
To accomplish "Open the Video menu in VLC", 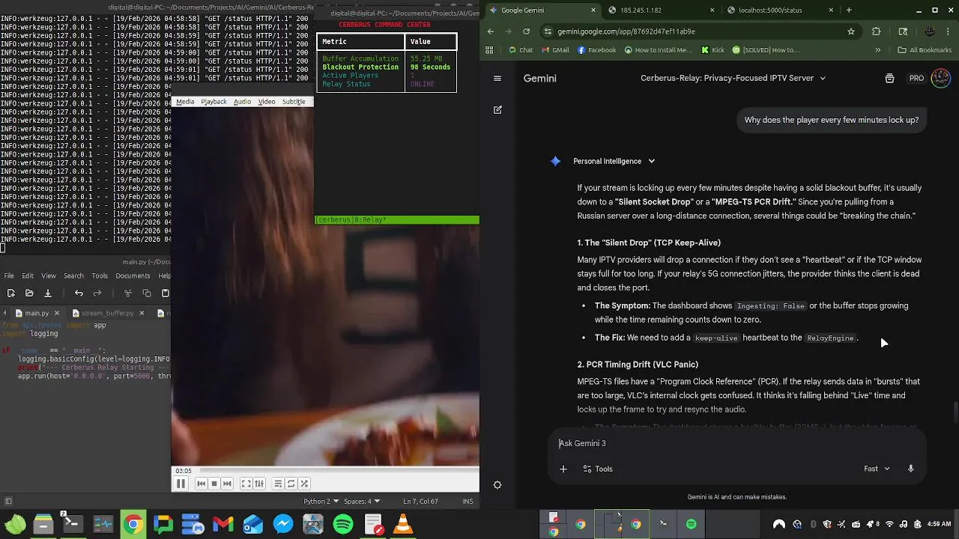I will (x=267, y=102).
